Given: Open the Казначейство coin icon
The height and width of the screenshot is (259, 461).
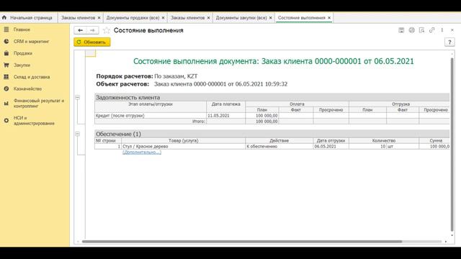Looking at the screenshot, I should point(6,88).
